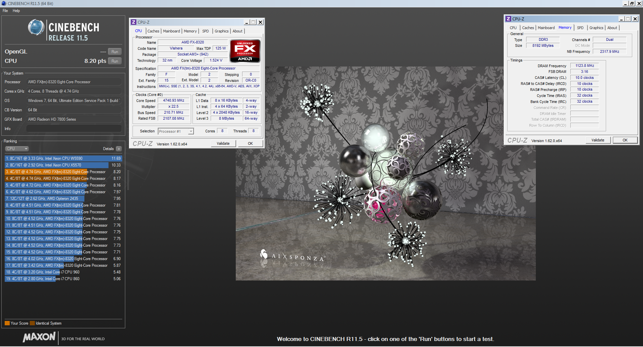The width and height of the screenshot is (643, 347).
Task: Select ranking row 16 with score 6.90
Action: click(x=63, y=259)
